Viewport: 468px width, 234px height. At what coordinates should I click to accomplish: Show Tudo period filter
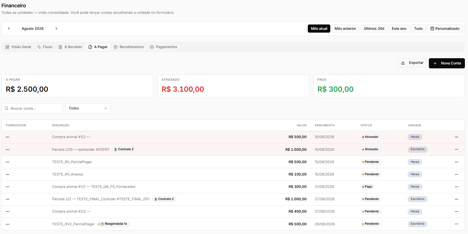pos(418,29)
